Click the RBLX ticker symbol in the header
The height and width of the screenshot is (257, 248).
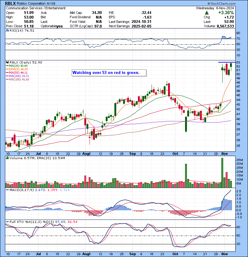[10, 3]
